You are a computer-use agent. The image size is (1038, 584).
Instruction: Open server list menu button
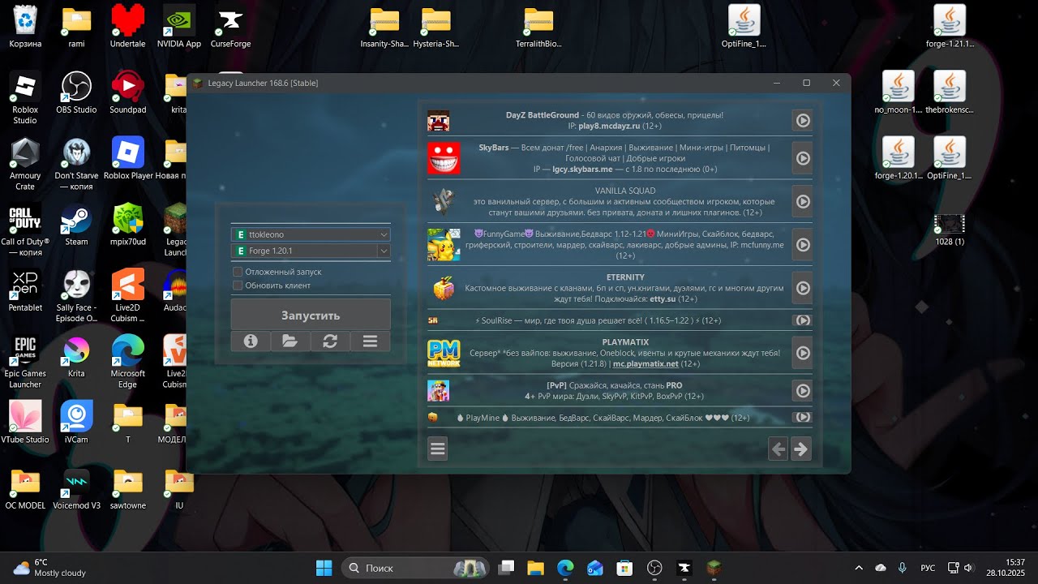click(x=438, y=449)
